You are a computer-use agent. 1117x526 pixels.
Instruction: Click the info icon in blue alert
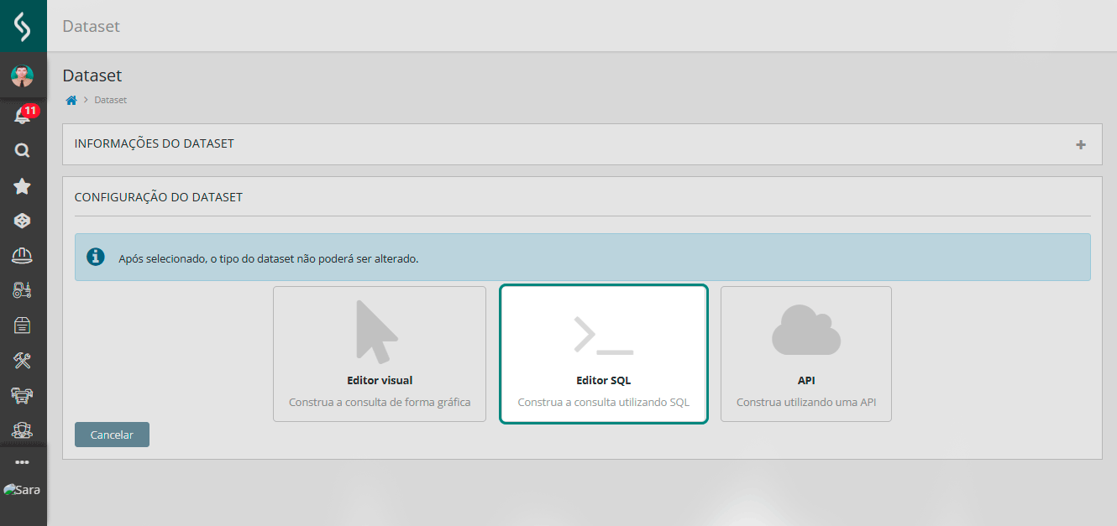tap(96, 257)
